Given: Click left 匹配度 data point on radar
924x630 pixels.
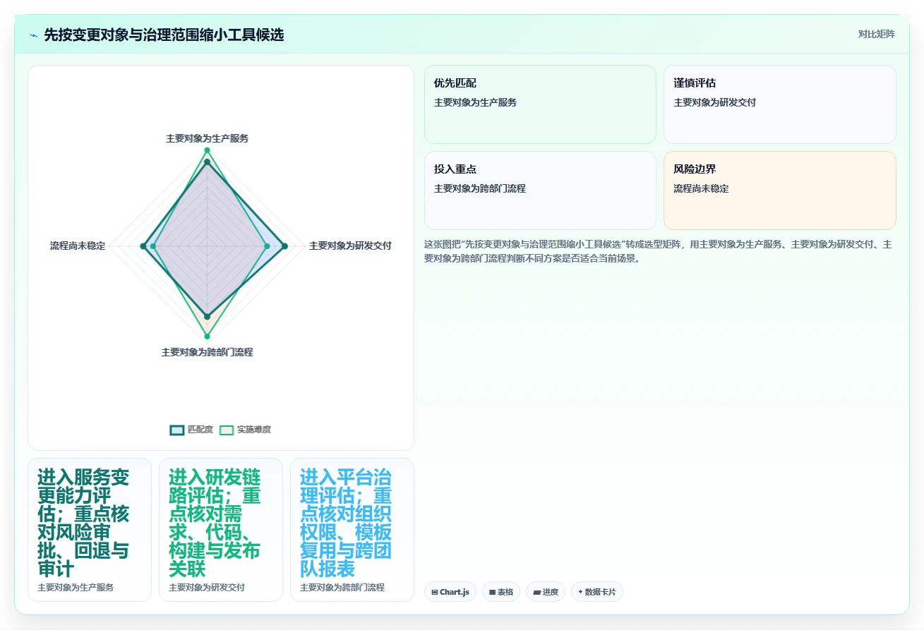Looking at the screenshot, I should tap(143, 246).
